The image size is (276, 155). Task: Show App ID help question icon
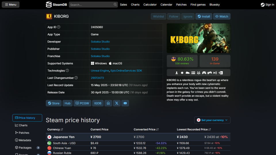pyautogui.click(x=59, y=27)
